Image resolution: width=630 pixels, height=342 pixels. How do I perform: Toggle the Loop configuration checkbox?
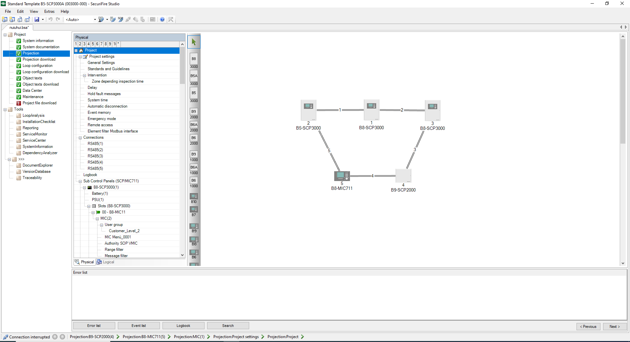point(19,66)
